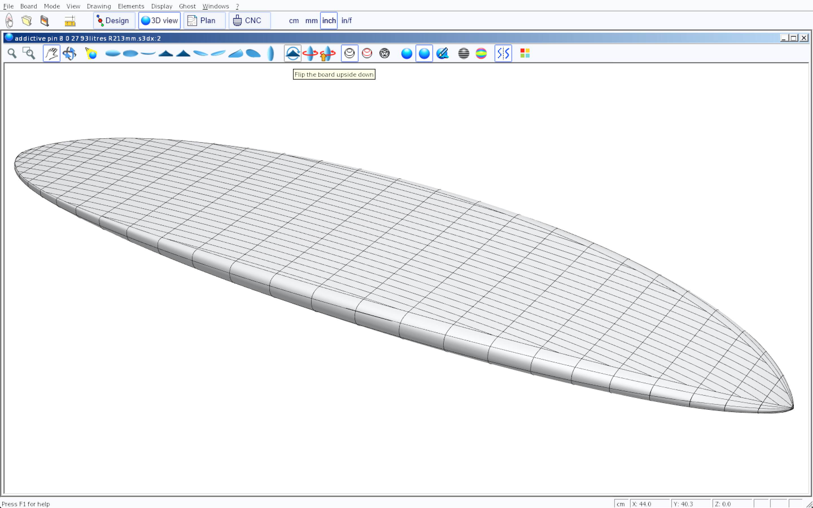Toggle the black contour lines display
Screen dimensions: 813x508
coord(349,53)
